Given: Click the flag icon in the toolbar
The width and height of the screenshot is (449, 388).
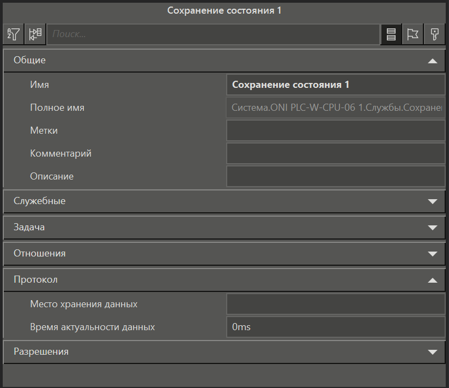Looking at the screenshot, I should (412, 34).
